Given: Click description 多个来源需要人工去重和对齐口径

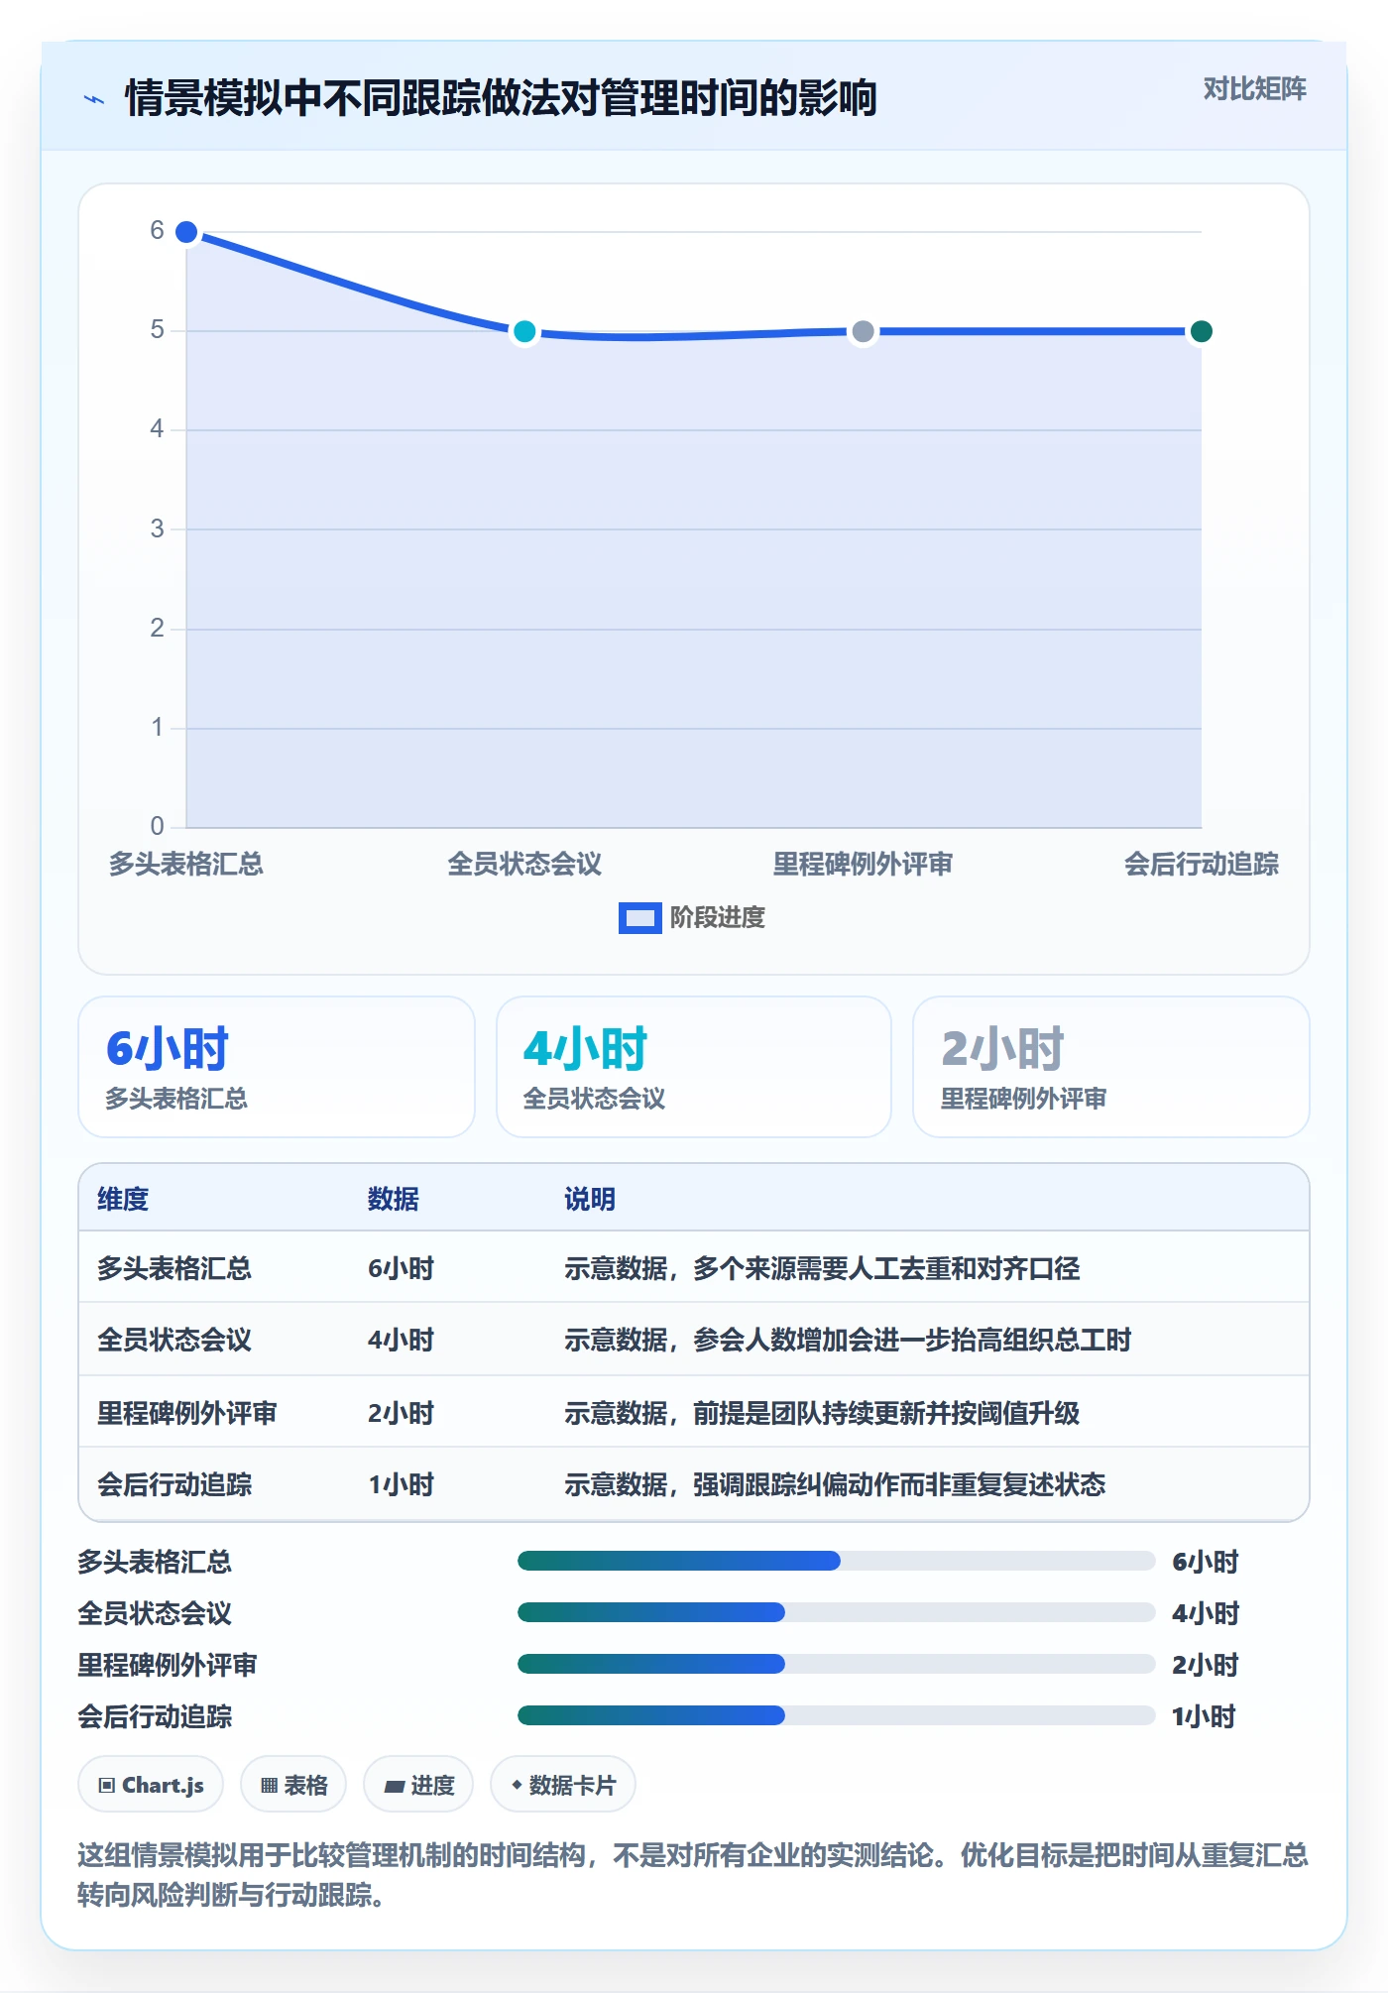Looking at the screenshot, I should [886, 1269].
